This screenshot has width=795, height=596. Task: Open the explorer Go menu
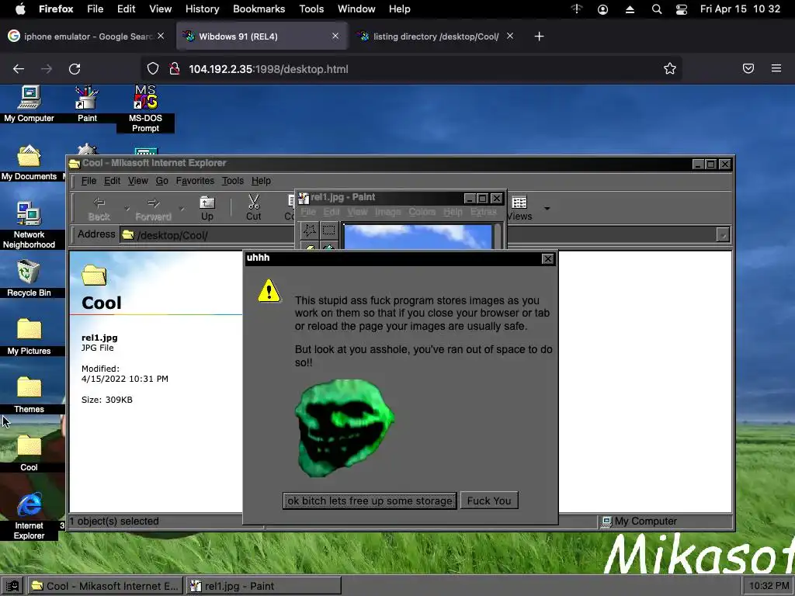[161, 181]
